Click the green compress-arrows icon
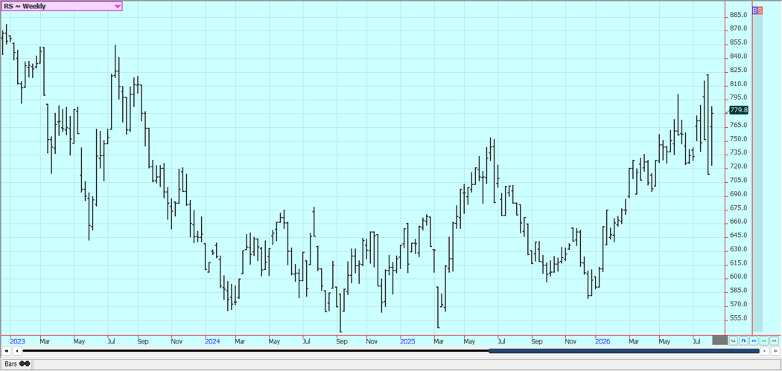Screen dimensions: 782x371 764,341
